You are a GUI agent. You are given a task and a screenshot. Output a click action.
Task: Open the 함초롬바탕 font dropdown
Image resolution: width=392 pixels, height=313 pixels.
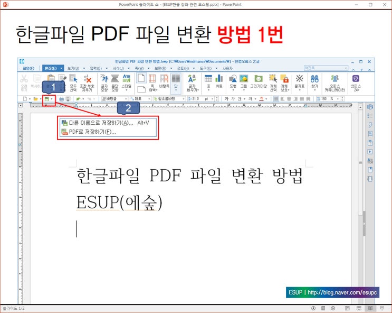coord(169,99)
